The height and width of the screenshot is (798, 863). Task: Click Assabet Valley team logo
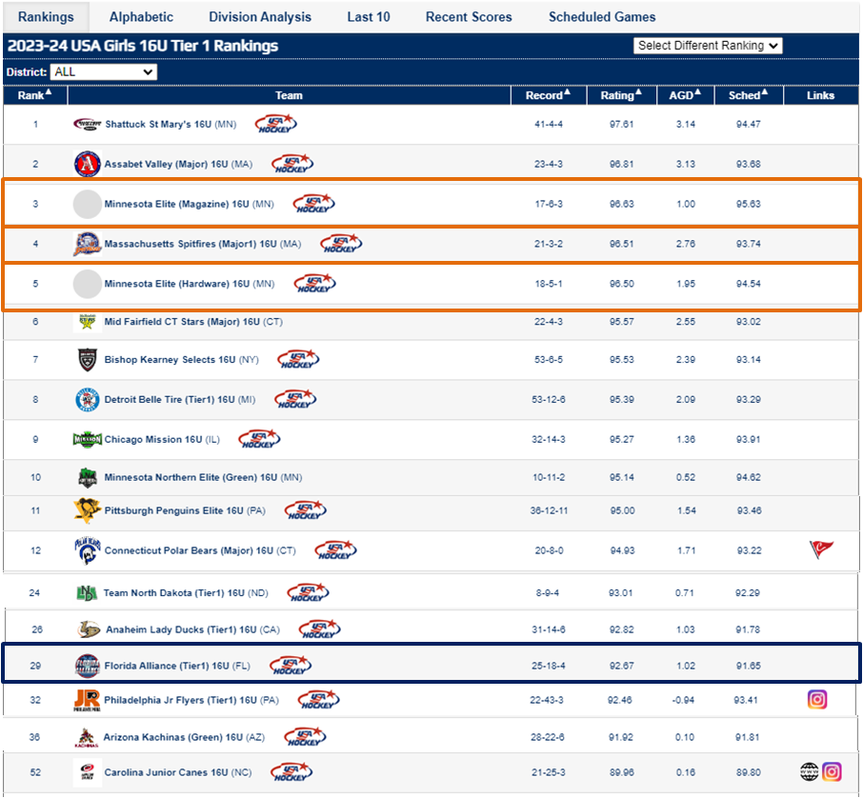tap(87, 164)
